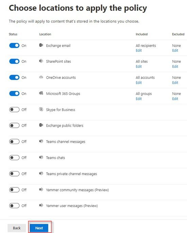Click the Included column header
The width and height of the screenshot is (187, 233).
pyautogui.click(x=142, y=34)
